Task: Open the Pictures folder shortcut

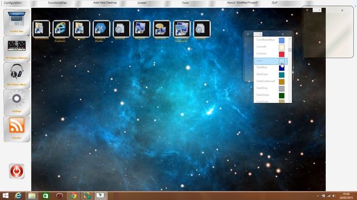Action: [81, 29]
